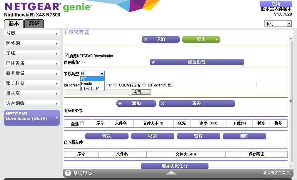
Task: Select the USB存储设备 radio button
Action: pos(115,85)
